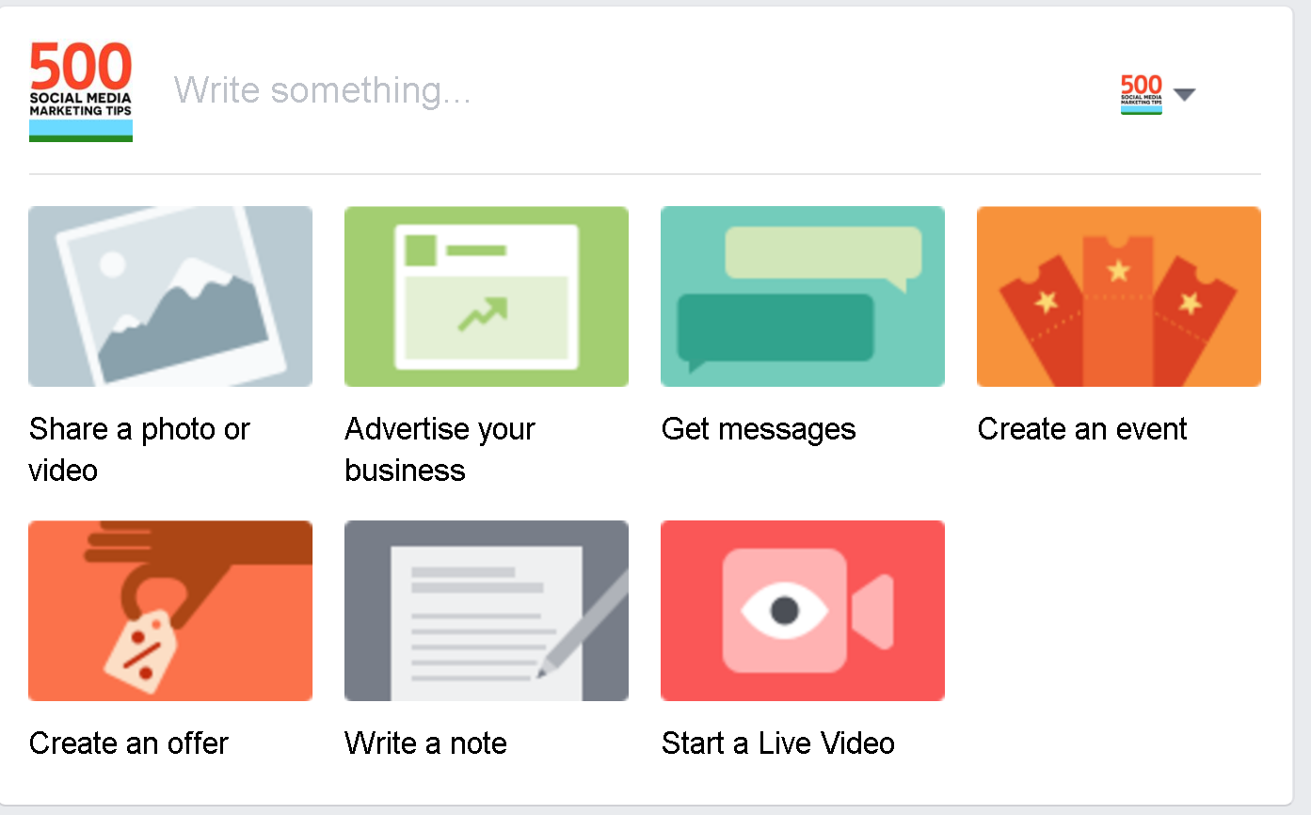
Task: Click the 'Create an event' text link
Action: click(x=1082, y=429)
